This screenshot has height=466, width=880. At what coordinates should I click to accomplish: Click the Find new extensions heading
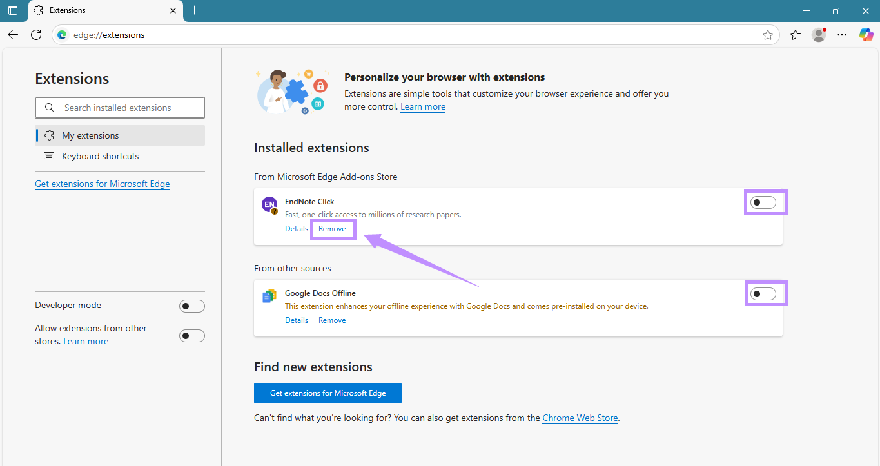pos(313,367)
